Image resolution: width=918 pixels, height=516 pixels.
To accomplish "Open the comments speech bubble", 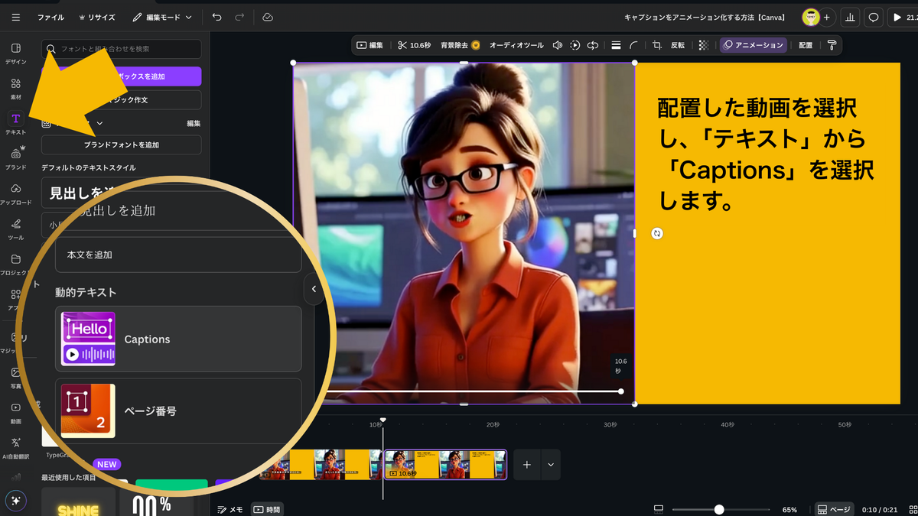I will (873, 17).
